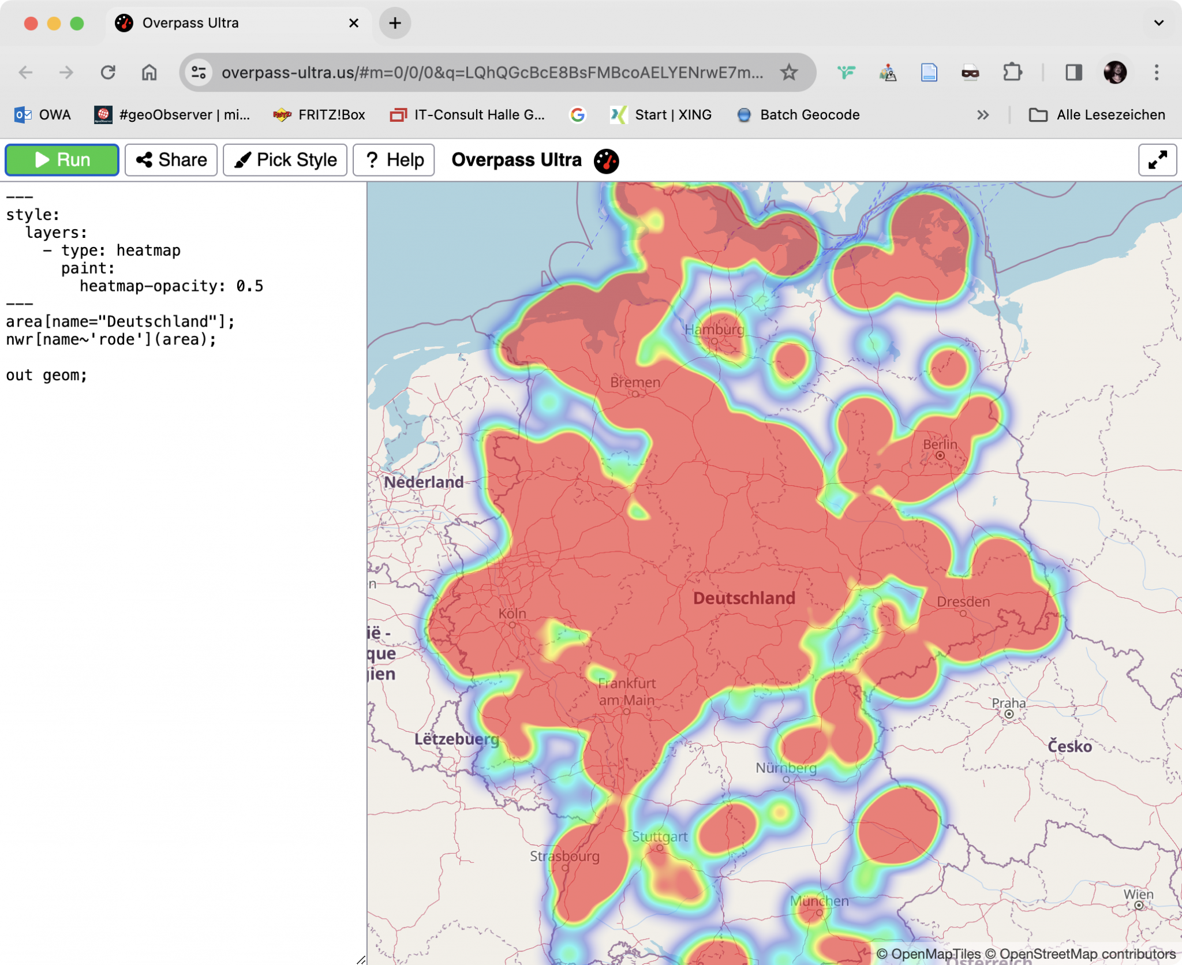The width and height of the screenshot is (1182, 965).
Task: Click the browser forward arrow
Action: pyautogui.click(x=66, y=72)
